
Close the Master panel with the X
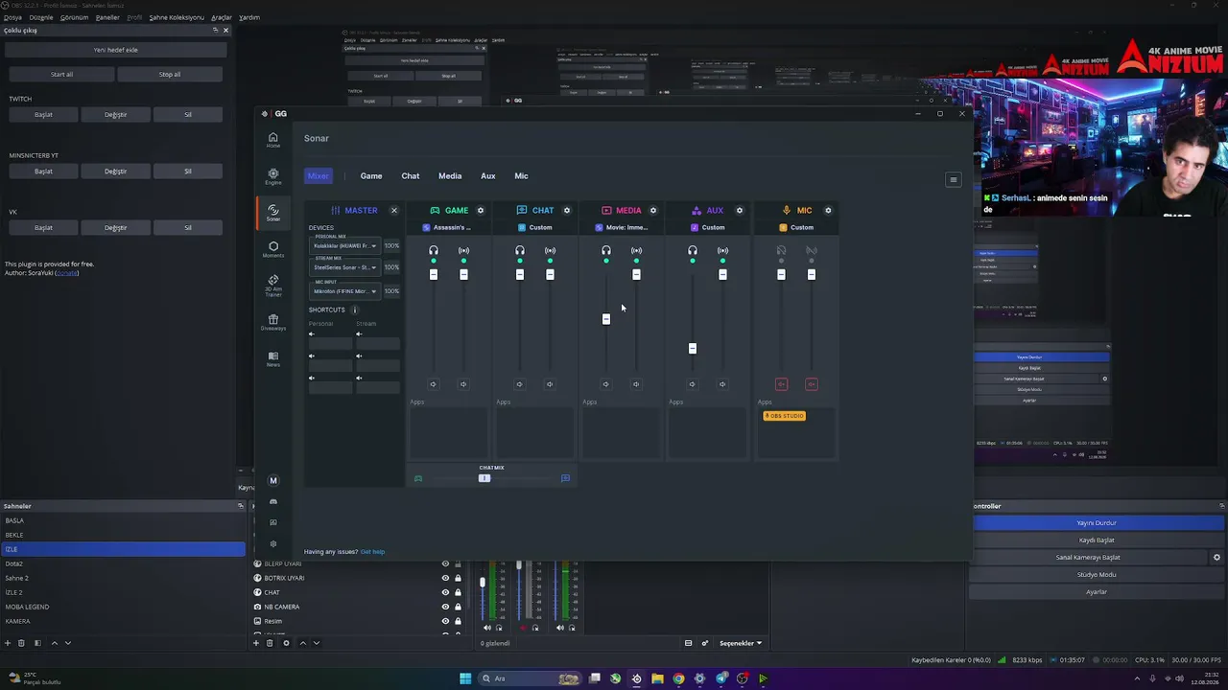(393, 210)
